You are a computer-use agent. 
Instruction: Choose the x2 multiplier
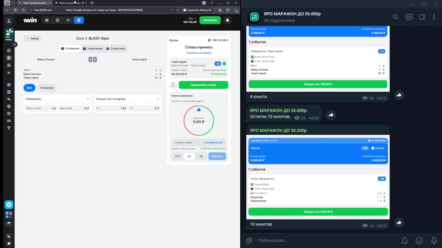(x=189, y=156)
